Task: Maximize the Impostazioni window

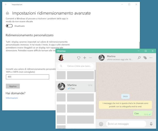Action: click(x=129, y=4)
